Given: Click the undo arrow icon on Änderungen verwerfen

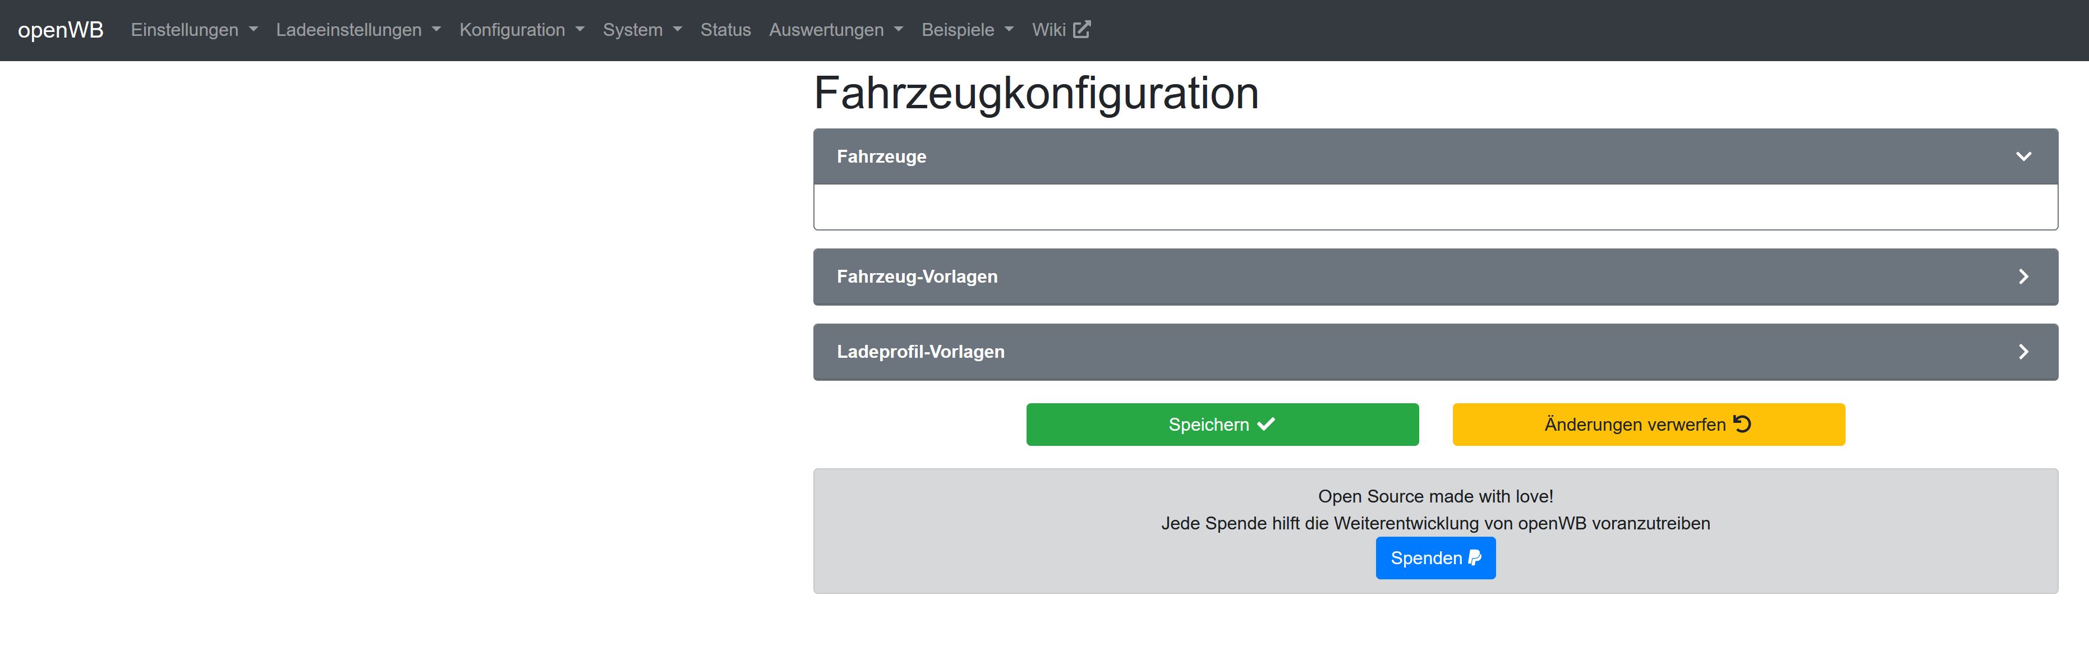Looking at the screenshot, I should coord(1742,424).
